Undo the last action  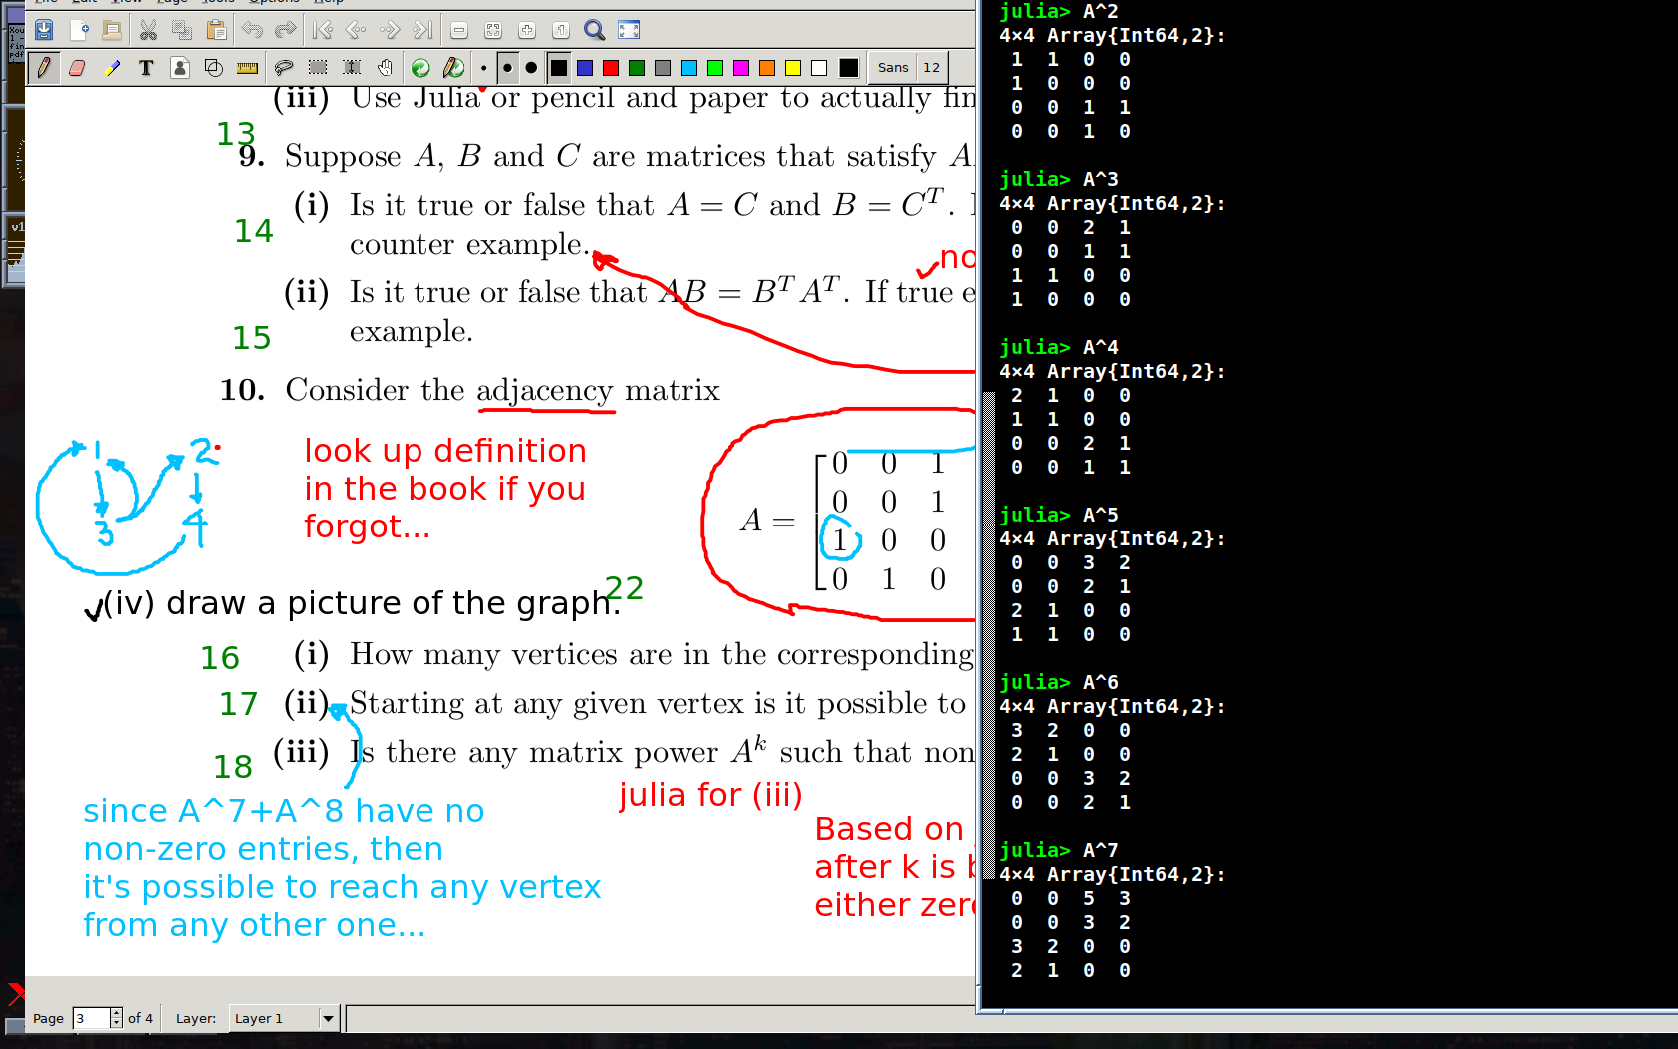point(251,30)
